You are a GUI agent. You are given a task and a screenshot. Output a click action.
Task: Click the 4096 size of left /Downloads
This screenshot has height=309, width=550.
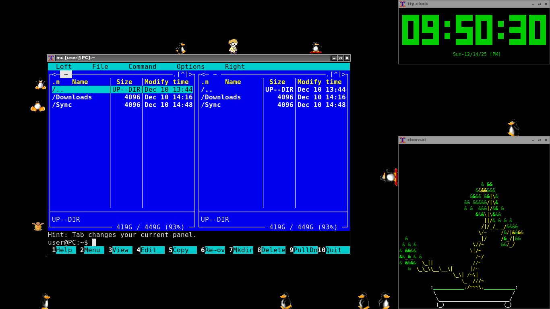[132, 97]
